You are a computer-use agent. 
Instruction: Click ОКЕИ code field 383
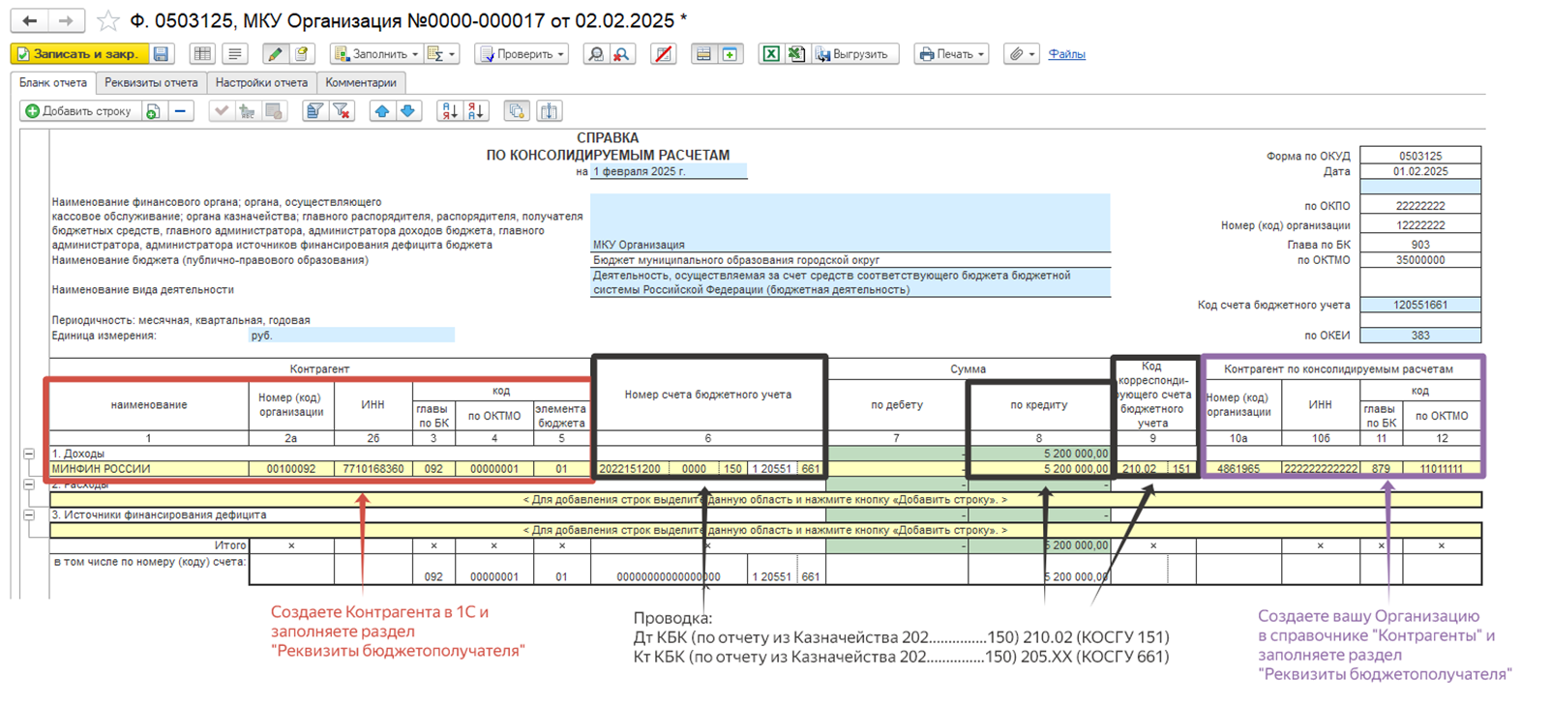1420,336
